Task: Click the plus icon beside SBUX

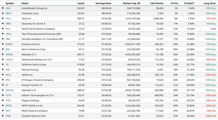Action: 3,13
